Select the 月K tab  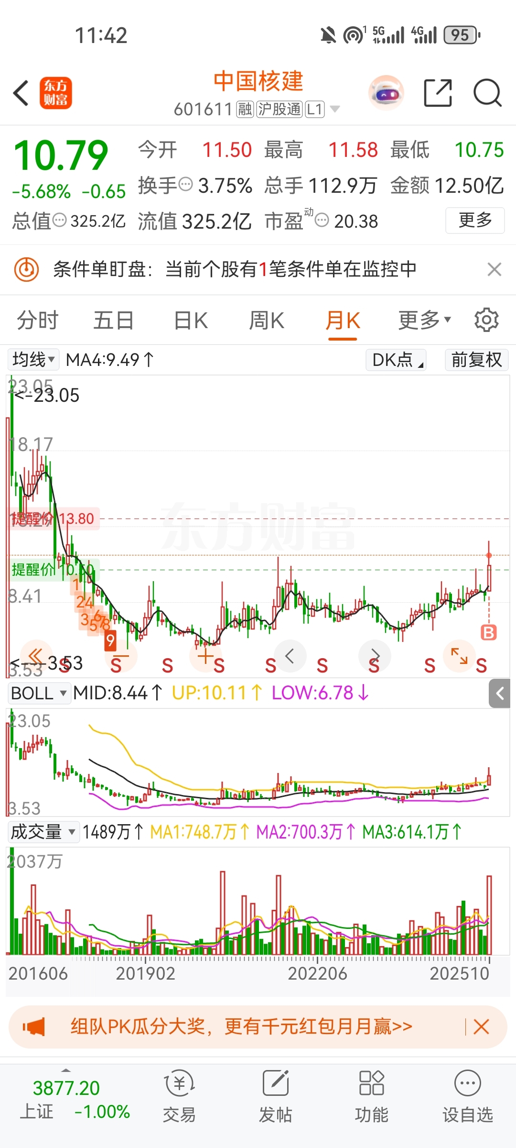pyautogui.click(x=343, y=320)
